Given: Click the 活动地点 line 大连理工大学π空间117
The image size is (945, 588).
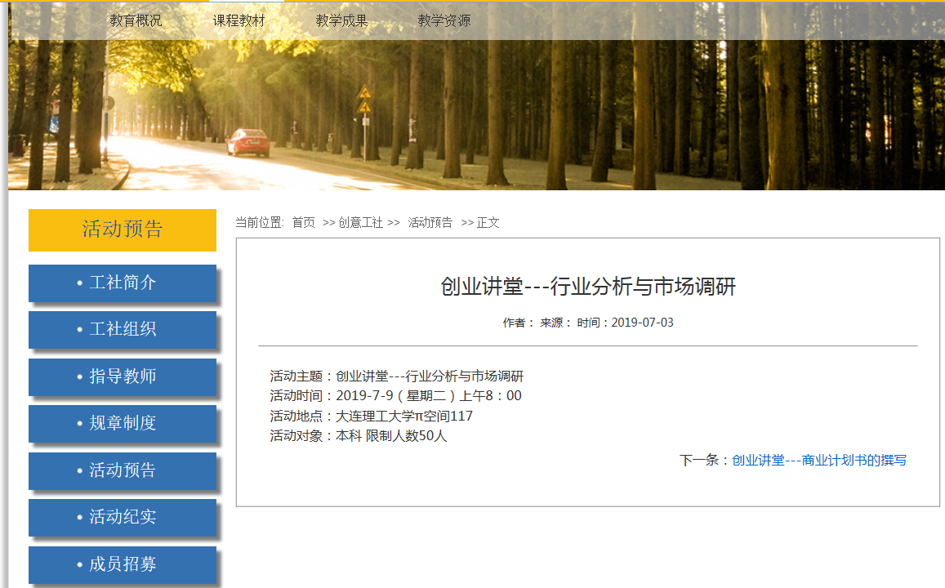Looking at the screenshot, I should pos(372,416).
